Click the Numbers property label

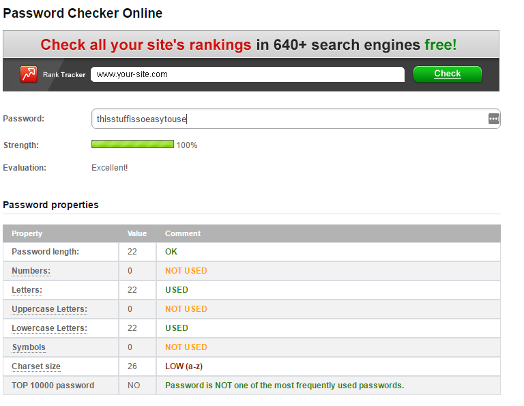31,271
